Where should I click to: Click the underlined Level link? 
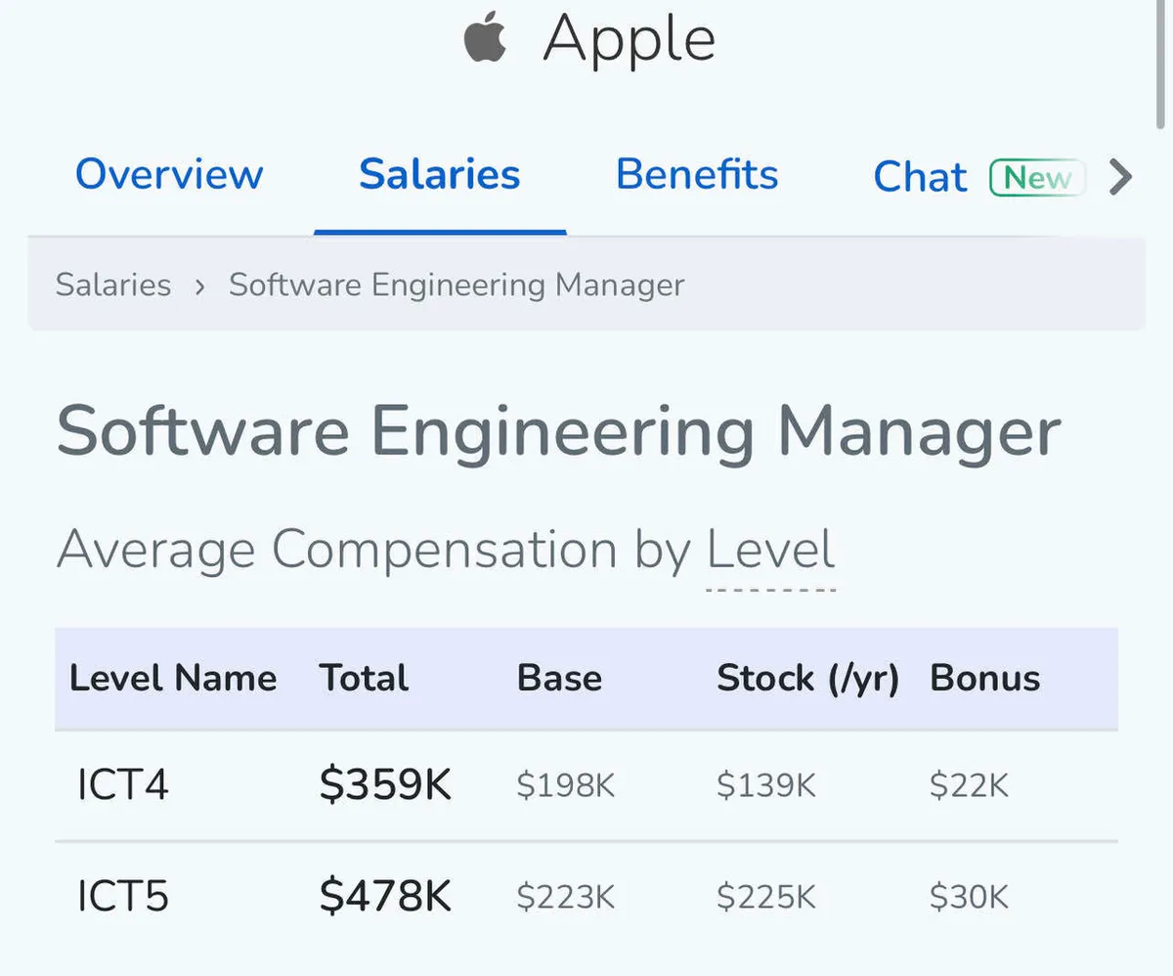click(771, 550)
